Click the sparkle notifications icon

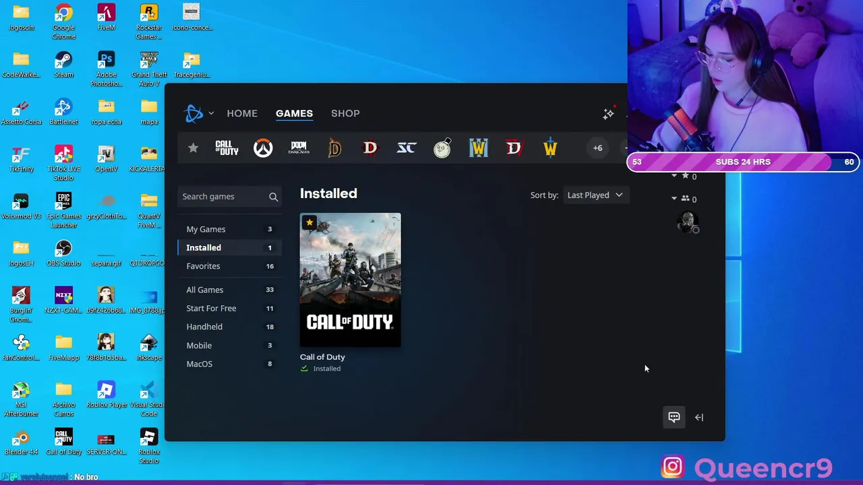click(608, 114)
